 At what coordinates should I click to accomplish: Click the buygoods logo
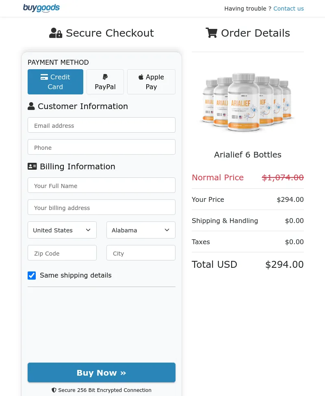click(x=41, y=8)
